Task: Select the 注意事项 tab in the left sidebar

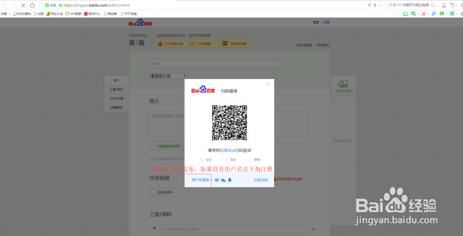Action: [x=116, y=108]
